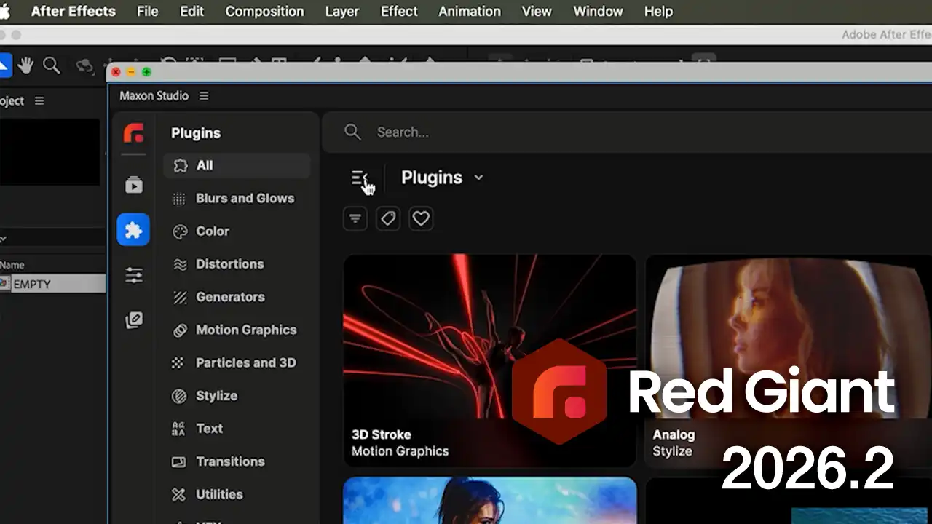Select the Hand tool in After Effects

pyautogui.click(x=26, y=65)
